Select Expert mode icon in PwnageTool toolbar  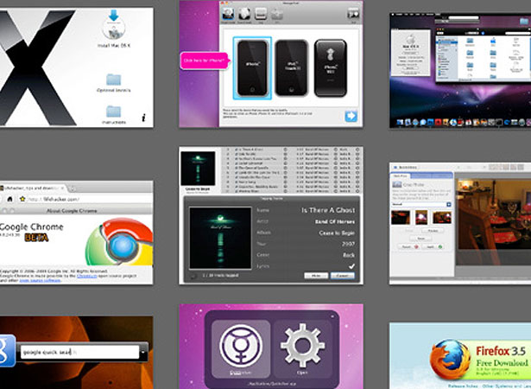coord(244,14)
